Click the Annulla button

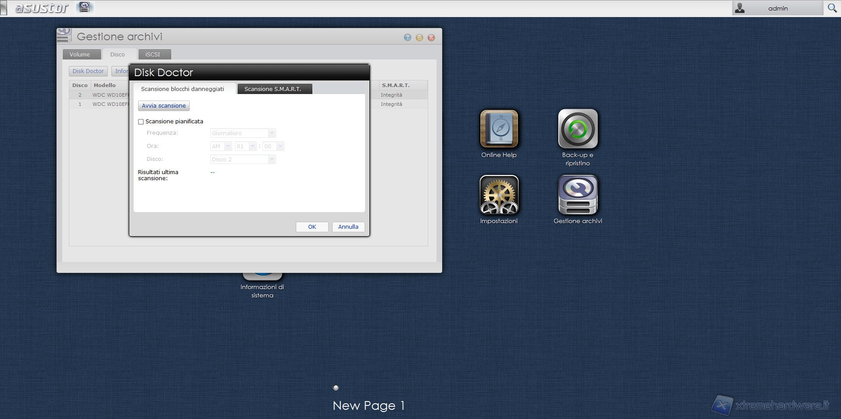click(348, 227)
